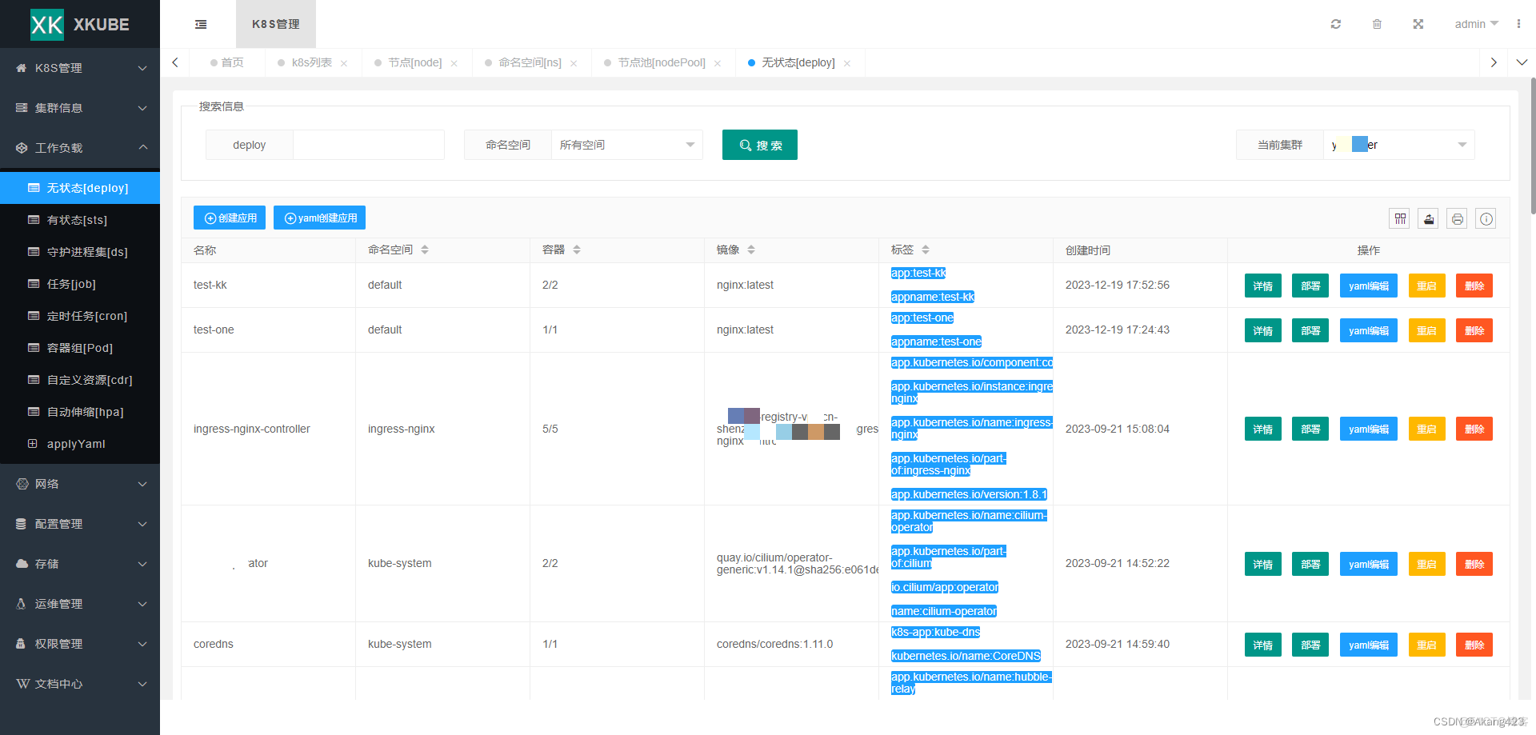Click the 创建应用 button

230,218
